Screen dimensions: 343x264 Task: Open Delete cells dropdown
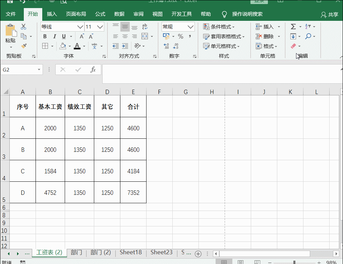point(279,36)
